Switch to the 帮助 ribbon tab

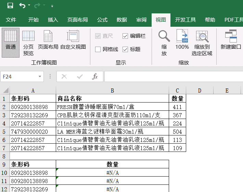point(210,20)
